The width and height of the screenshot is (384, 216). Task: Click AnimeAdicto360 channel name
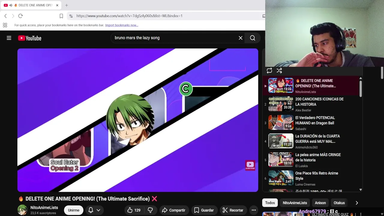[306, 147]
